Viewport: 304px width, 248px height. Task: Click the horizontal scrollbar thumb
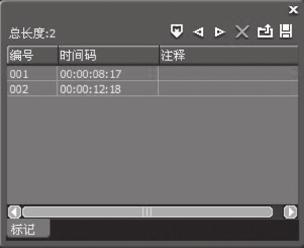click(x=147, y=212)
